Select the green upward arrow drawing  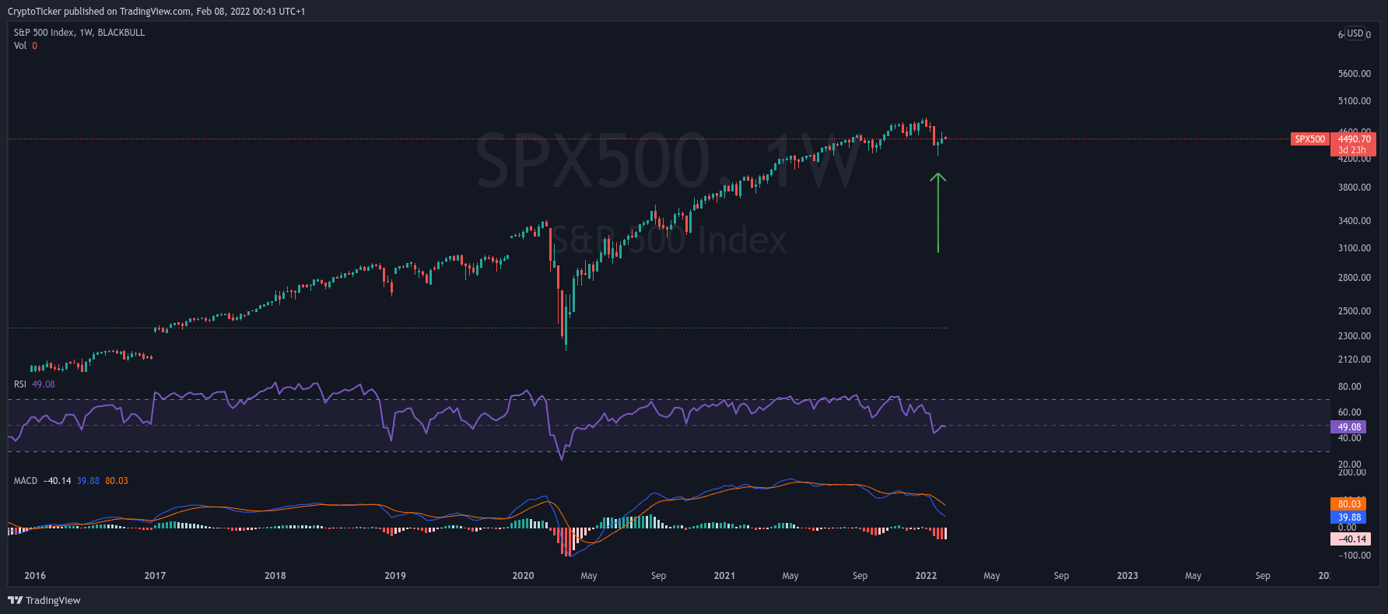point(938,214)
